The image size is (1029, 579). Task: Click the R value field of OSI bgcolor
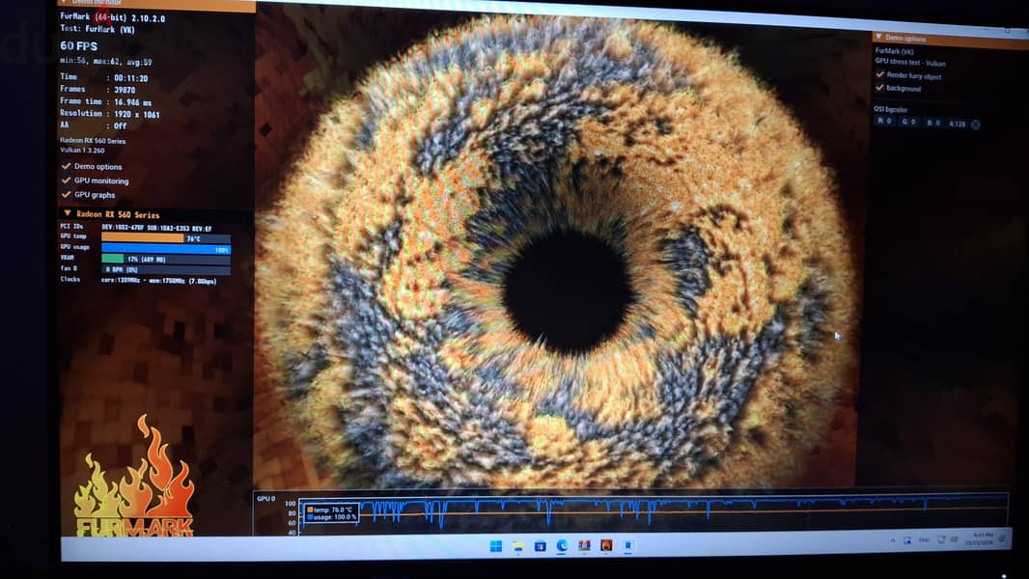click(x=884, y=122)
